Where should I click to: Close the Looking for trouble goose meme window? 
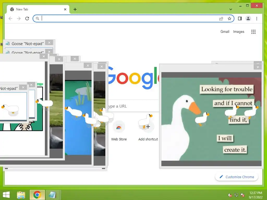(258, 67)
